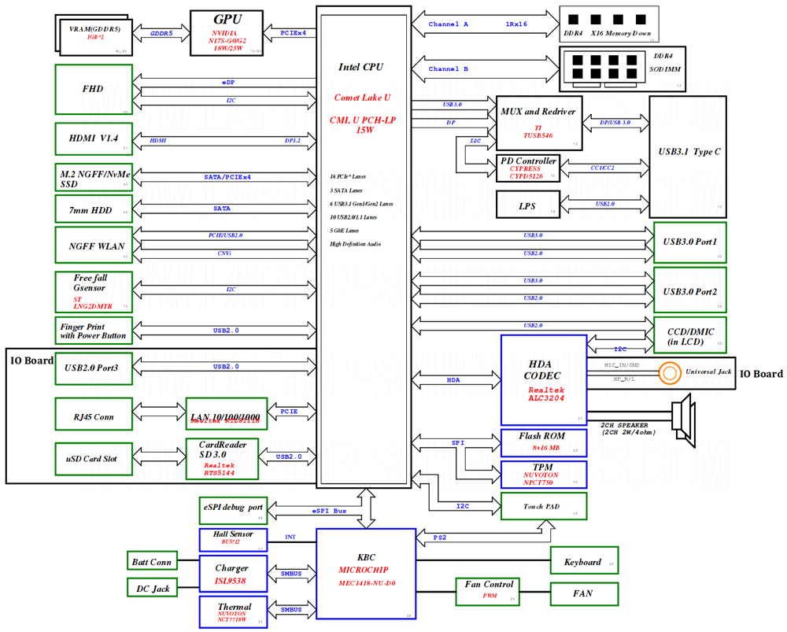This screenshot has width=787, height=632.
Task: Select the M.2 NGFF/NVMe SSD block
Action: tap(94, 178)
